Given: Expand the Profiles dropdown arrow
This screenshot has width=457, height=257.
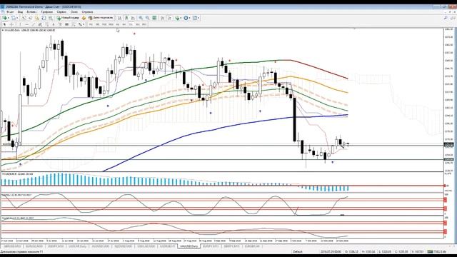Looking at the screenshot, I should (x=17, y=18).
